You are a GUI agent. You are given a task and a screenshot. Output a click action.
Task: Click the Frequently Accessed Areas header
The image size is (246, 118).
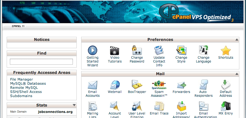pyautogui.click(x=42, y=73)
